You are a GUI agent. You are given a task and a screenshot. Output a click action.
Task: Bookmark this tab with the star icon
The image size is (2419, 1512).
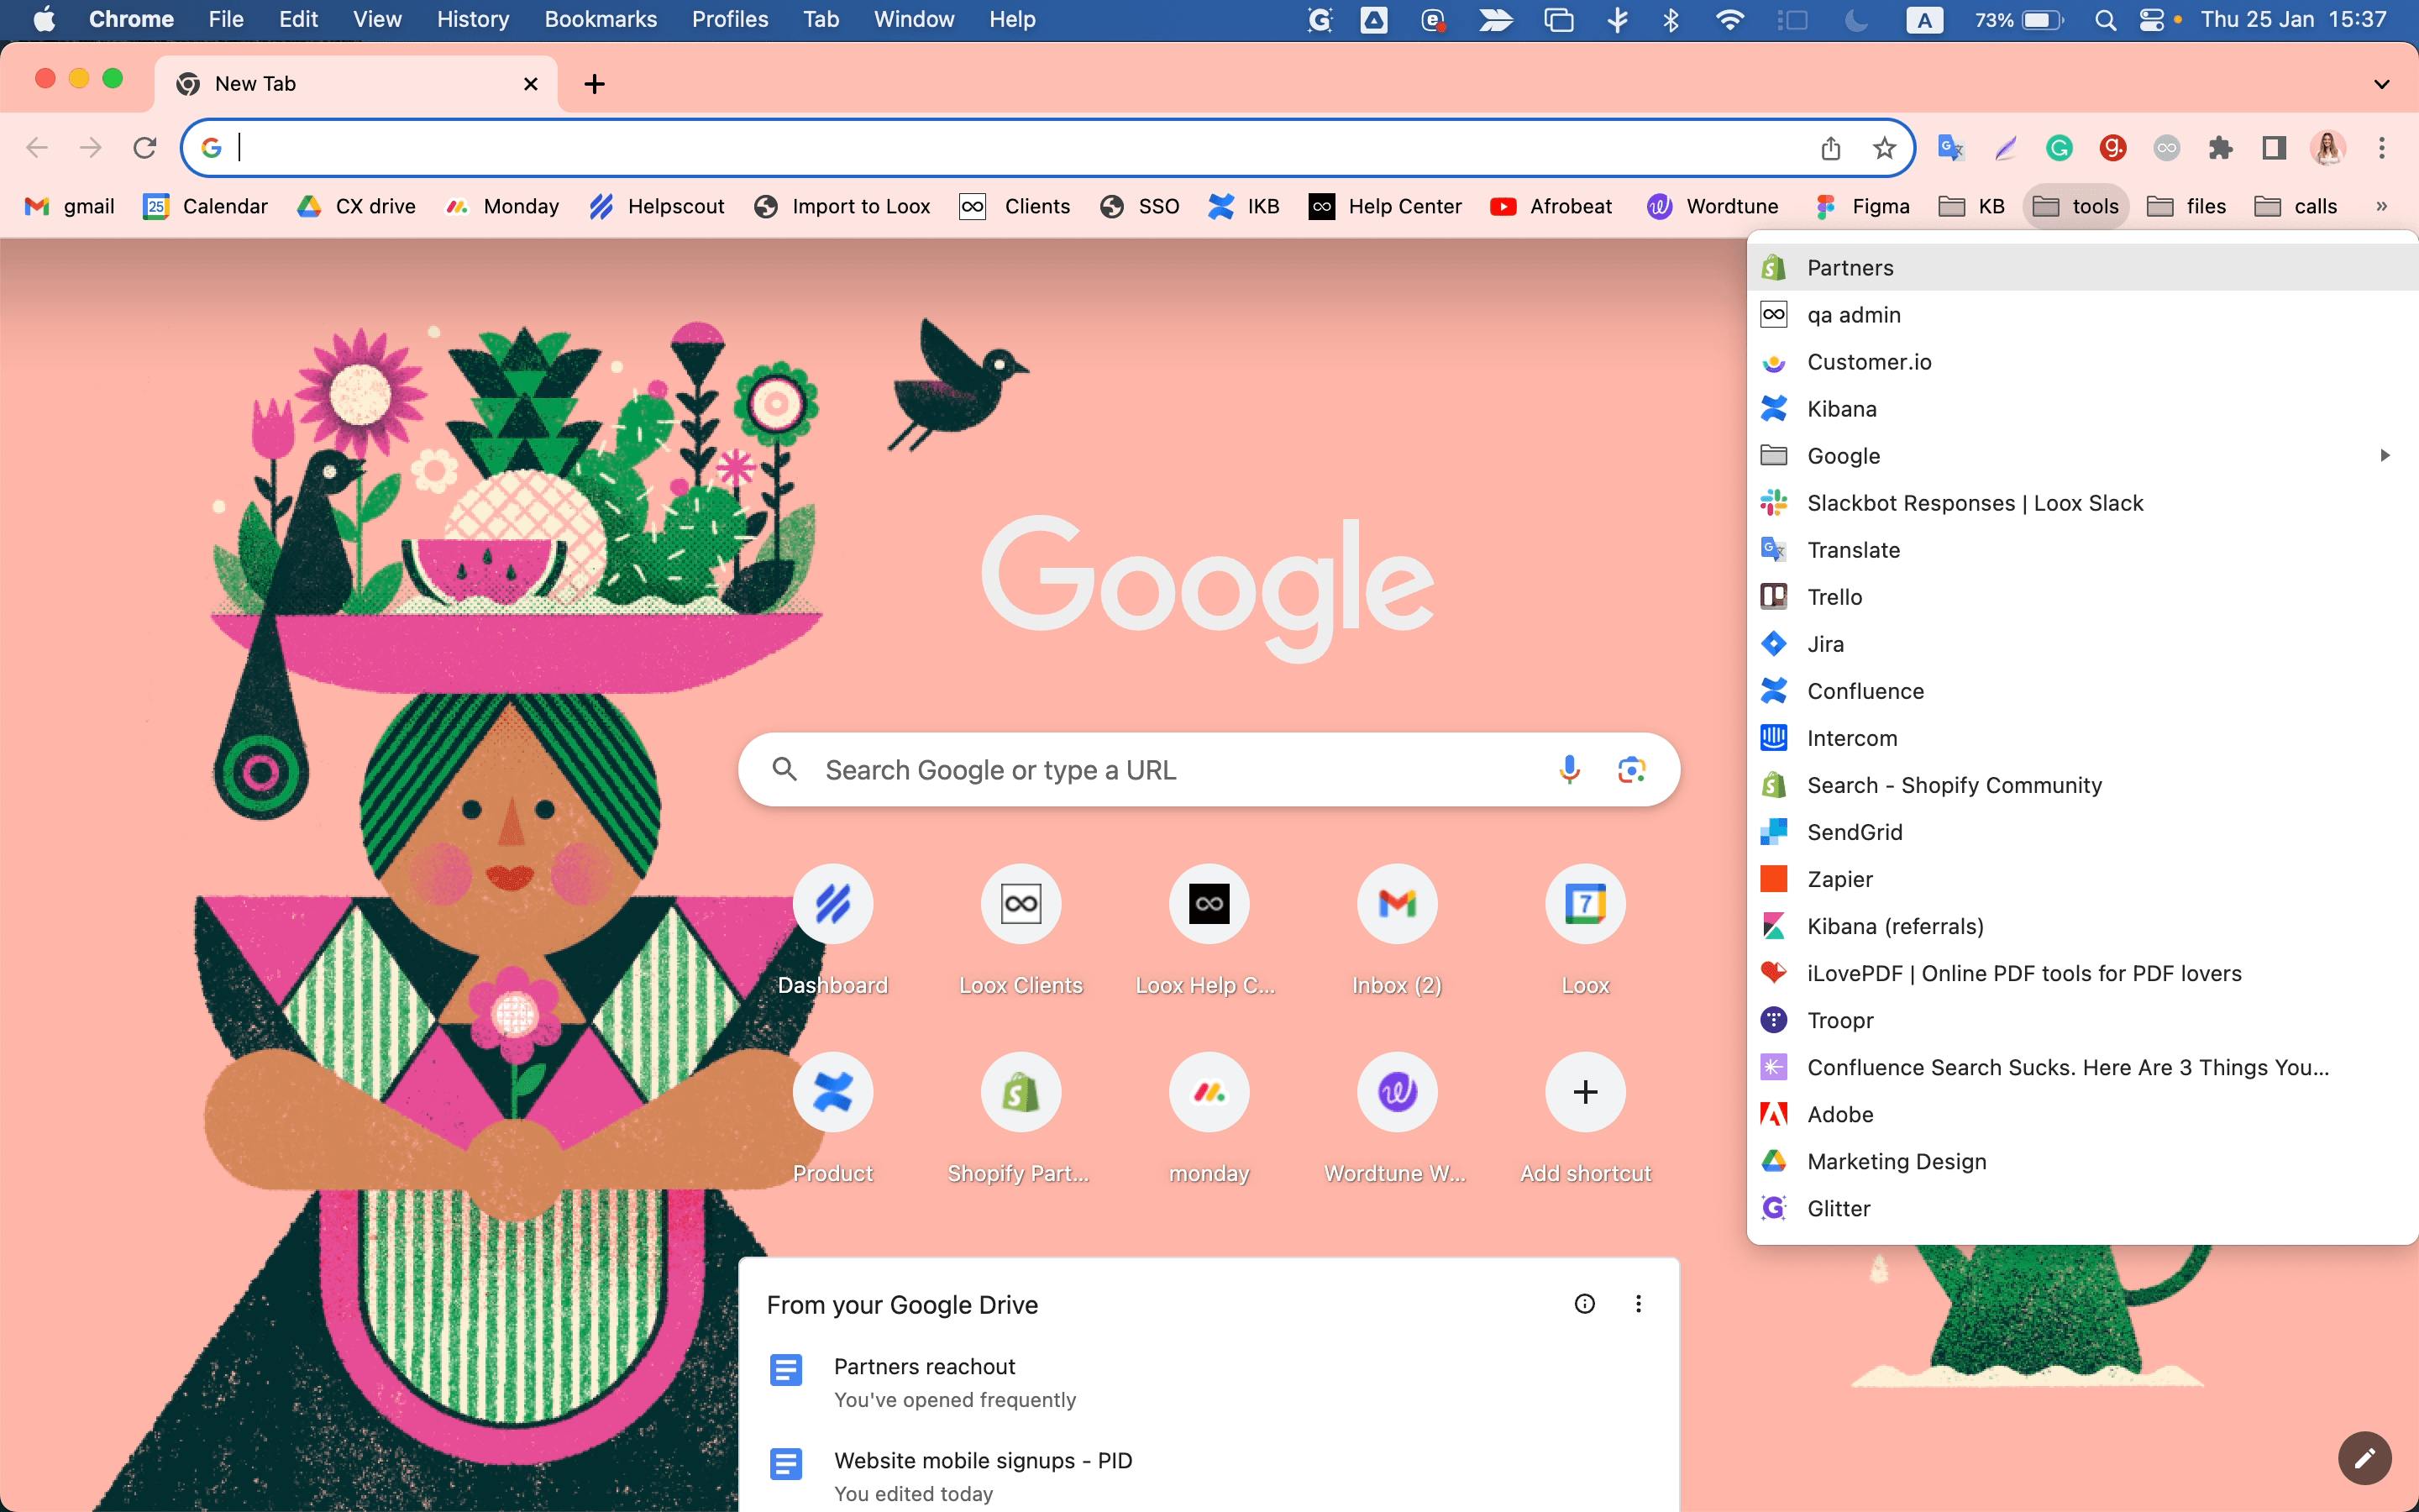[1884, 148]
